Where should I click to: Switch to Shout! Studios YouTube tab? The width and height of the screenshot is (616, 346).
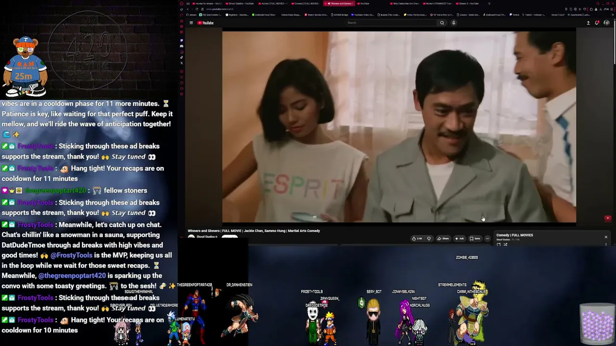[x=240, y=3]
